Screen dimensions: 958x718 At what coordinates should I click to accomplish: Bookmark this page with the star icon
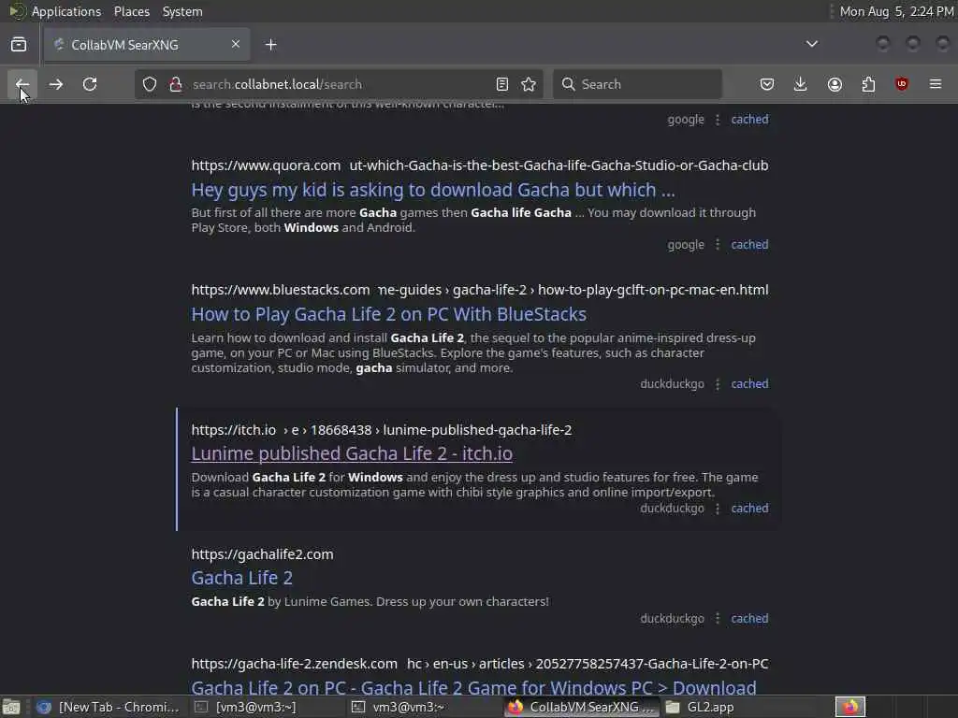click(530, 84)
